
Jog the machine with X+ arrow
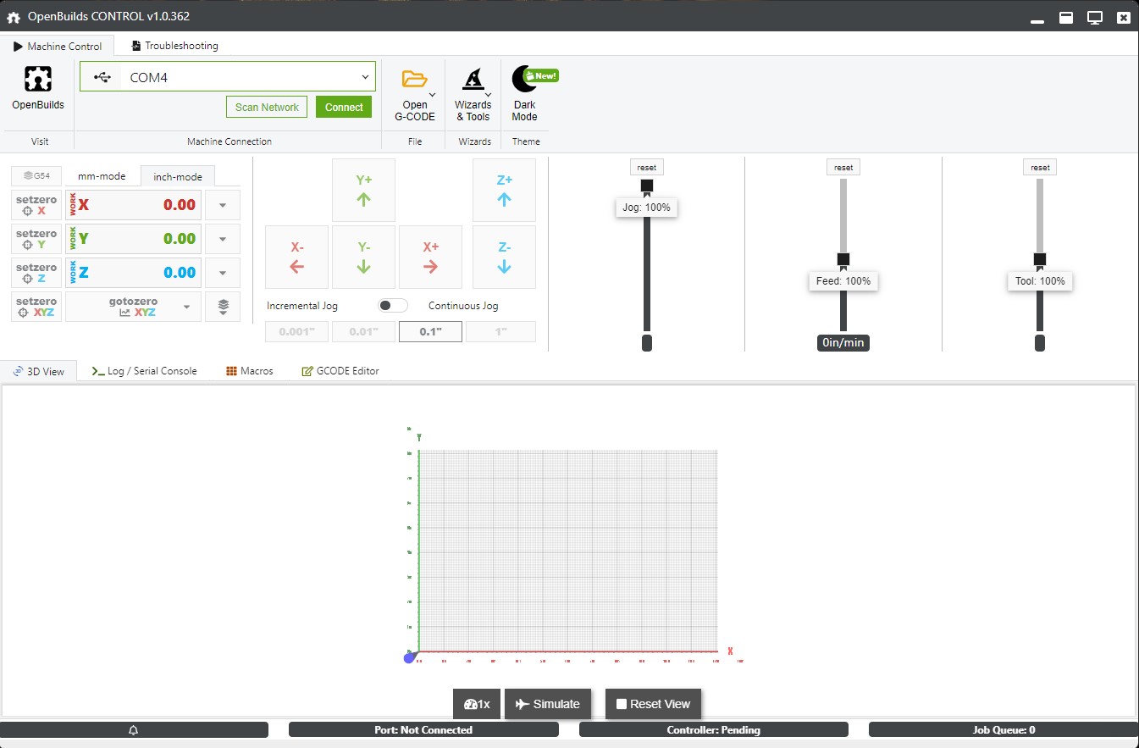[x=430, y=257]
